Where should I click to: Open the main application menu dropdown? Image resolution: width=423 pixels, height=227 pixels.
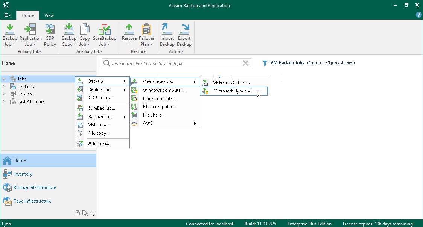[7, 15]
